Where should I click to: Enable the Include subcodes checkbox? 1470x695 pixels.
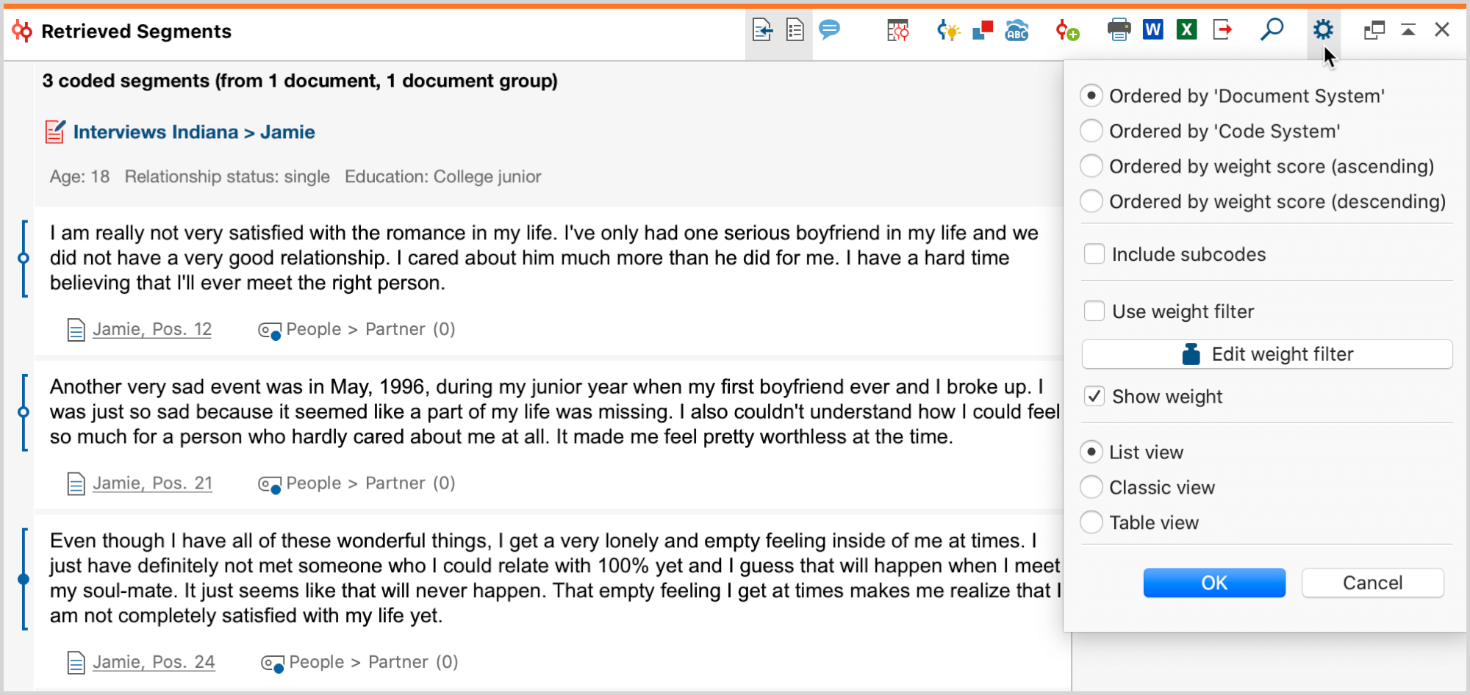pos(1094,254)
